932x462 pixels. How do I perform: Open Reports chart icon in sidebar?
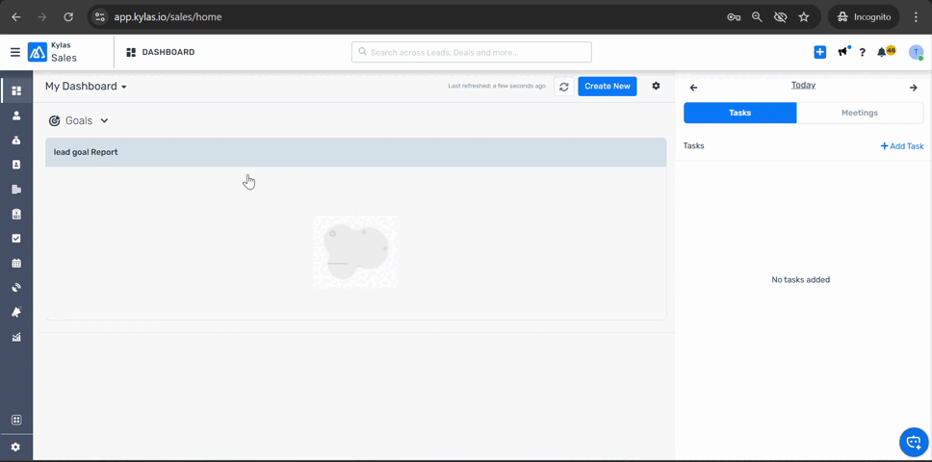click(x=16, y=337)
